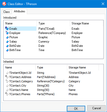This screenshot has height=112, width=107.
Task: Close the Class Editor dialog
Action: [103, 4]
